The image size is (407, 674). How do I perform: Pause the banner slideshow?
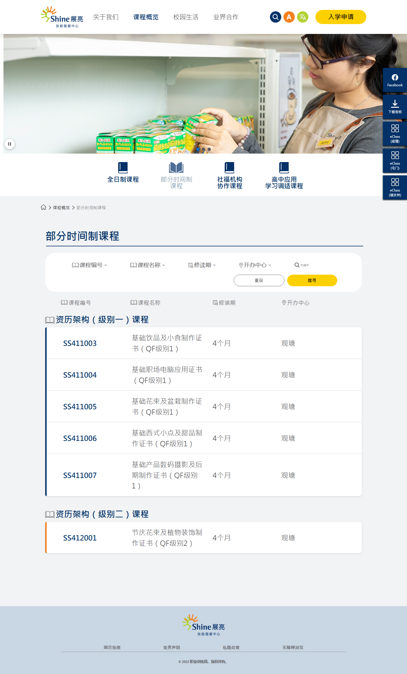[10, 144]
